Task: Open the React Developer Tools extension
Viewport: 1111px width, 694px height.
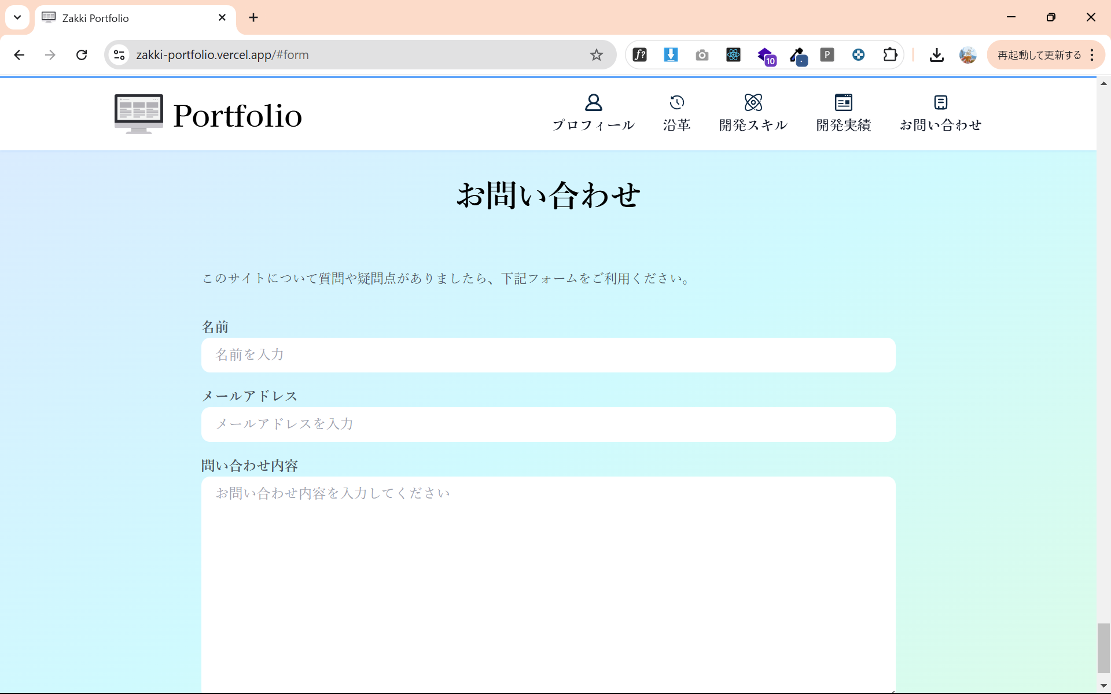Action: pos(733,55)
